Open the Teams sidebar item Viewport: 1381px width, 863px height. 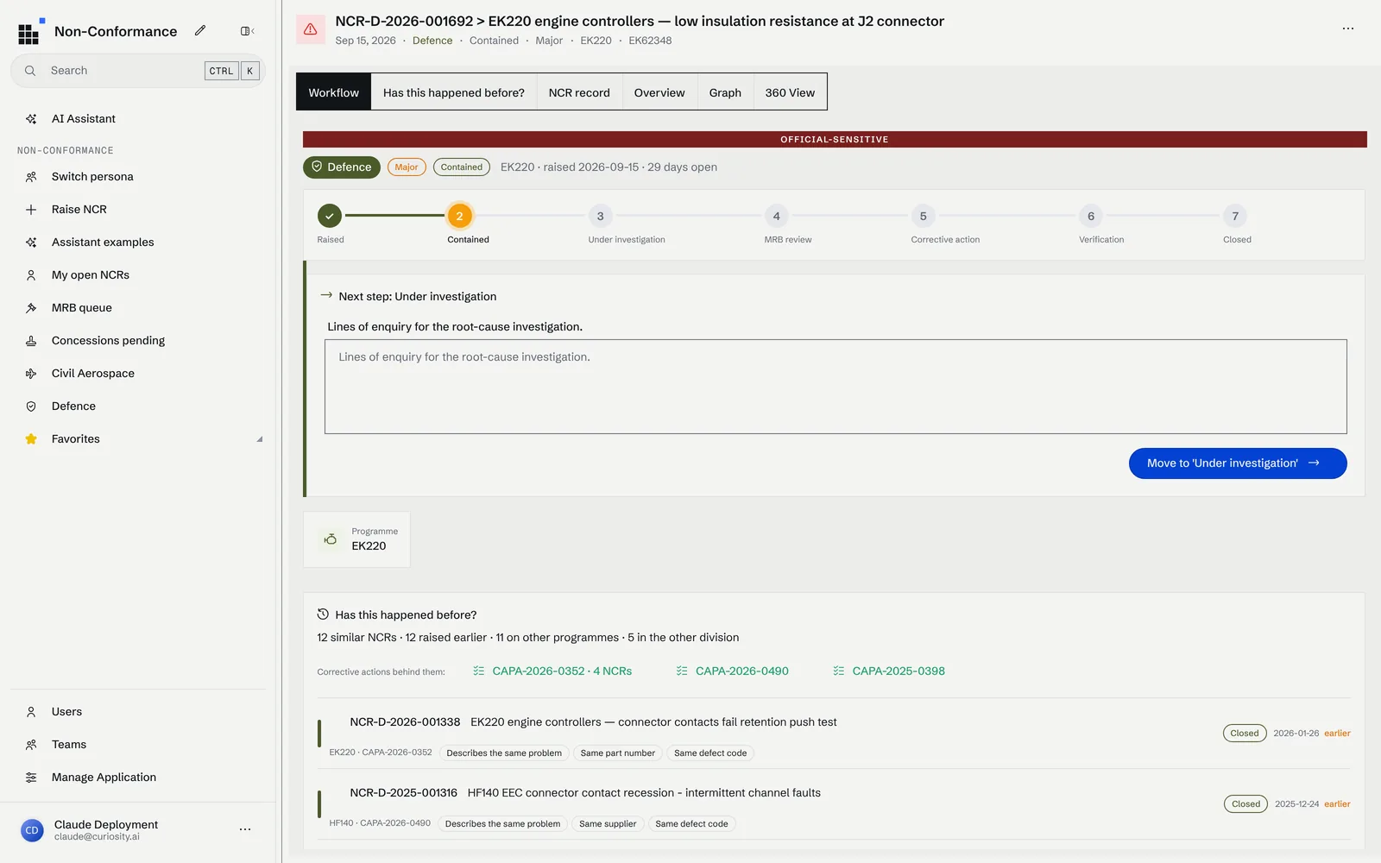(138, 745)
